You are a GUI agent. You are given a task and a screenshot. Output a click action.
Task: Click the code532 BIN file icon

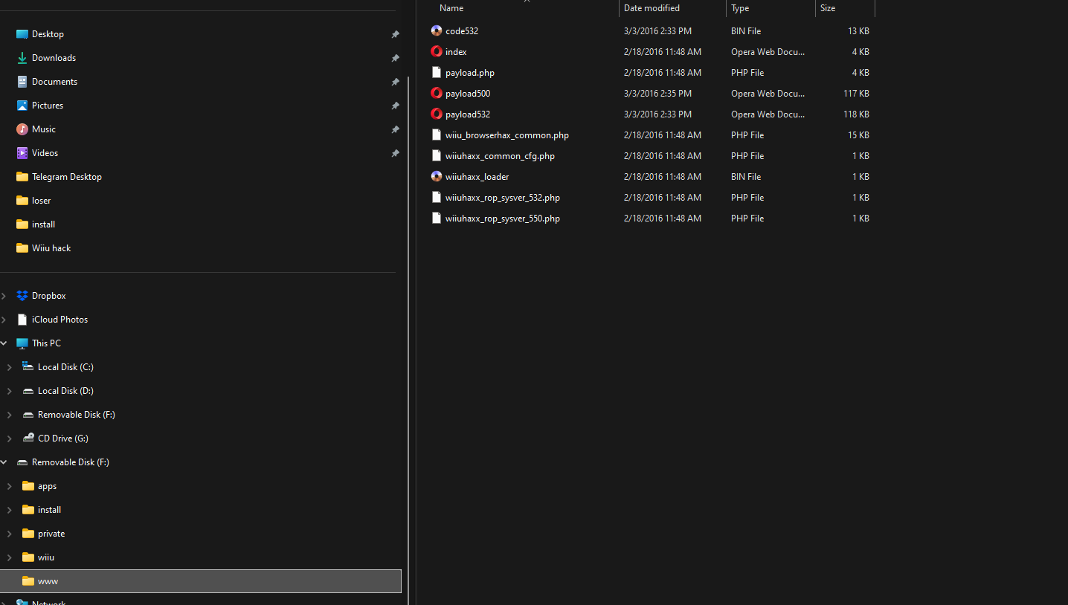click(437, 31)
